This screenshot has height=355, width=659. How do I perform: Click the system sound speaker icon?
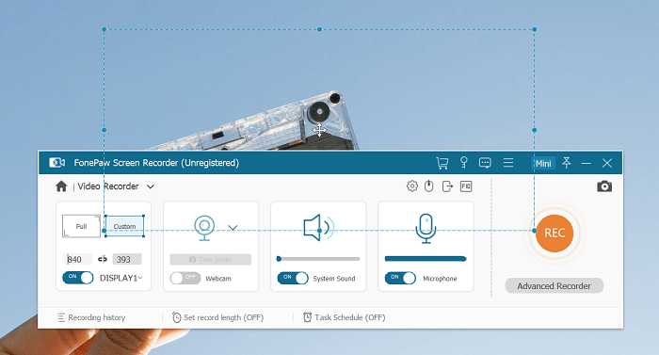pos(318,228)
